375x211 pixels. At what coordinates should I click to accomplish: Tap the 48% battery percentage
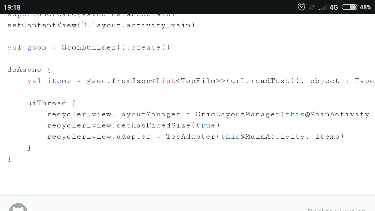pyautogui.click(x=365, y=7)
